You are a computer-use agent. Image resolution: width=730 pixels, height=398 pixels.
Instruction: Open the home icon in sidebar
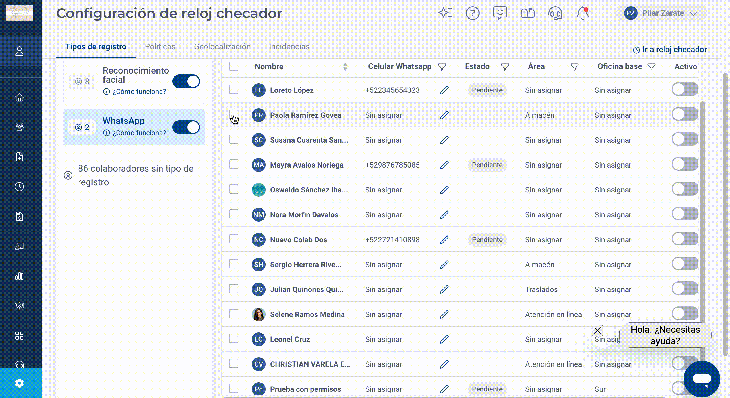19,97
